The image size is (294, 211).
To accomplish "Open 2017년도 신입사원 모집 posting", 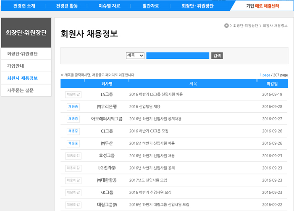I will pos(148,180).
